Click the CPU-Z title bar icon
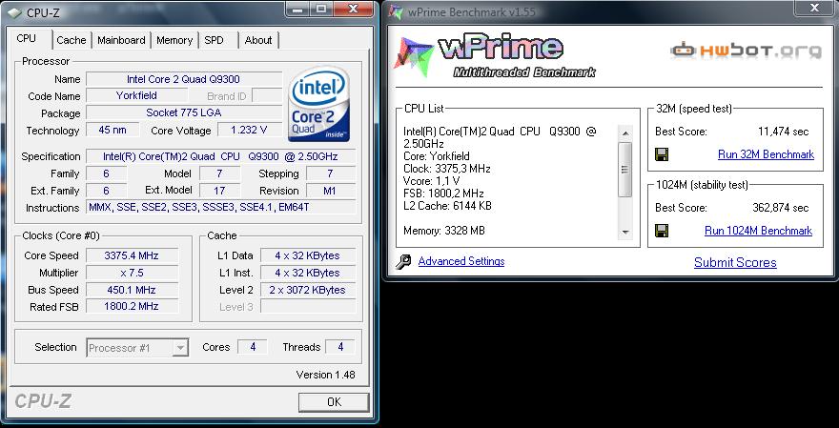839x428 pixels. point(14,12)
